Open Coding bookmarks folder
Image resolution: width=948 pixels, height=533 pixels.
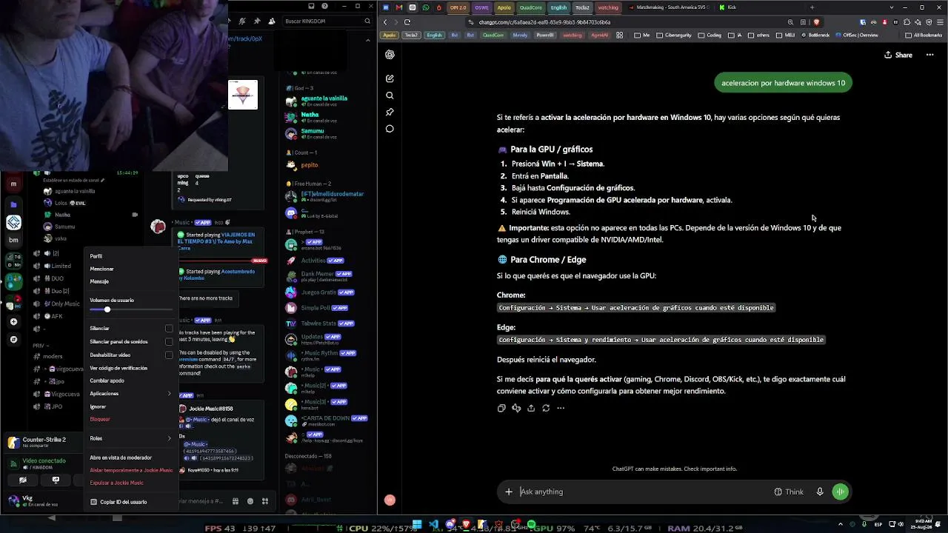710,35
